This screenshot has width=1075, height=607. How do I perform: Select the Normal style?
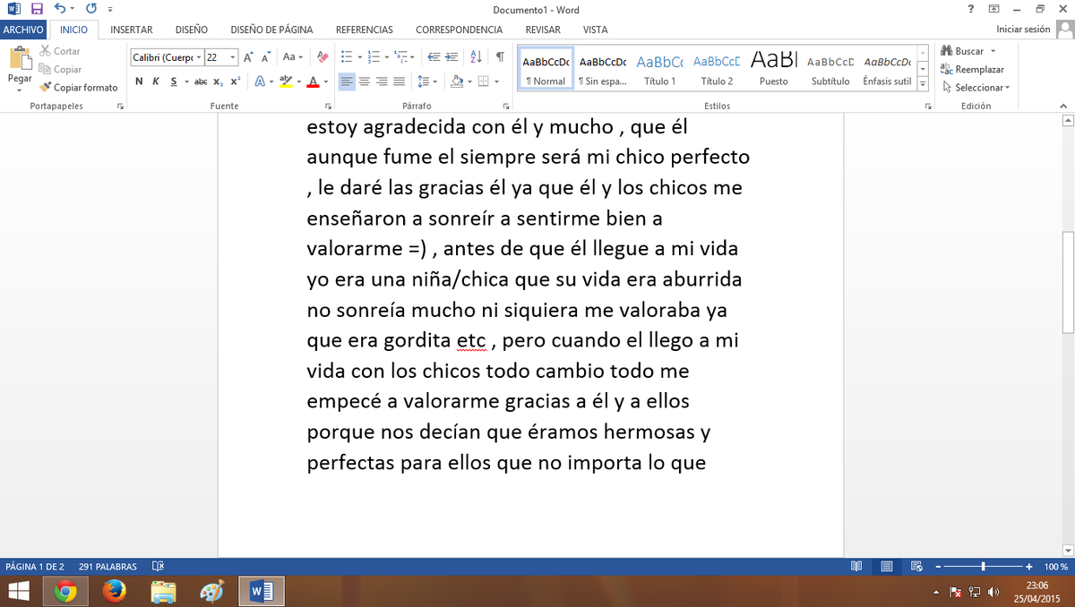546,70
